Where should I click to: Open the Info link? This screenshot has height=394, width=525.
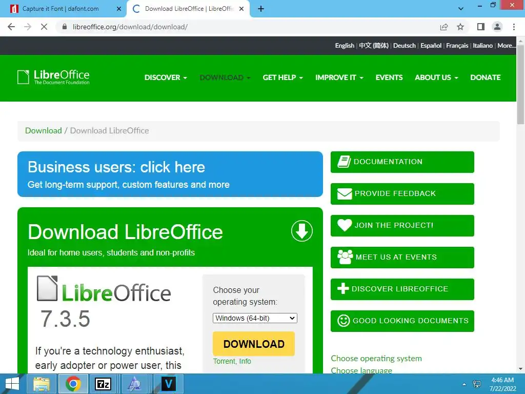point(245,361)
